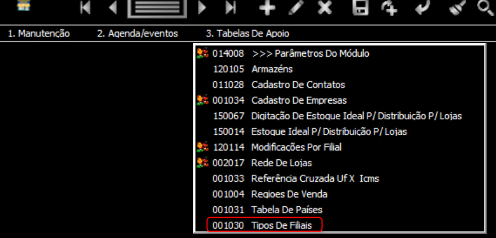
Task: Edit record using pencil icon
Action: [296, 8]
